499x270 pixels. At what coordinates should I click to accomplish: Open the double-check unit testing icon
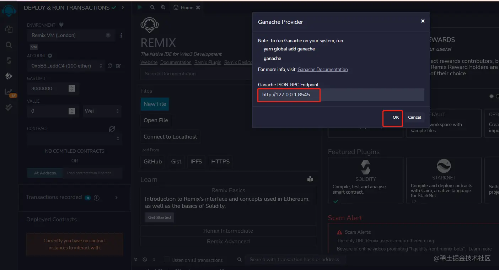(x=9, y=107)
